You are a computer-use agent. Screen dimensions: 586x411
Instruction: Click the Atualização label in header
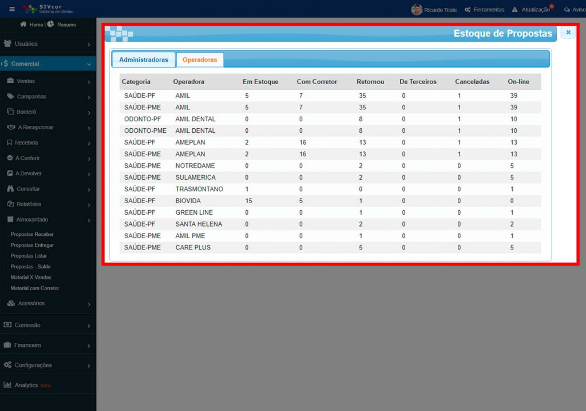(536, 10)
